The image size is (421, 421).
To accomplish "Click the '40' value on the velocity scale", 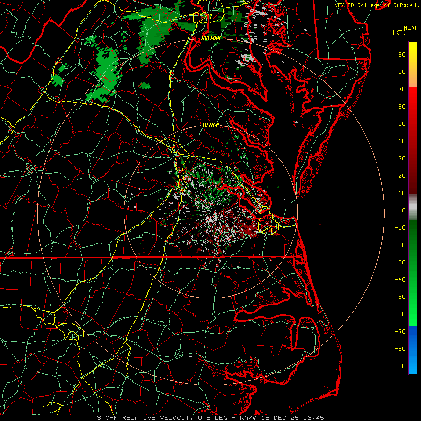I will click(402, 141).
